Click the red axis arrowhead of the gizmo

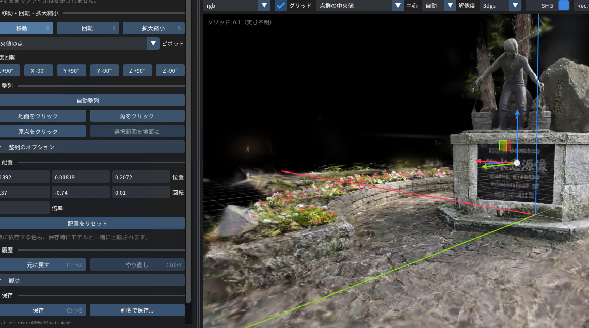click(480, 161)
